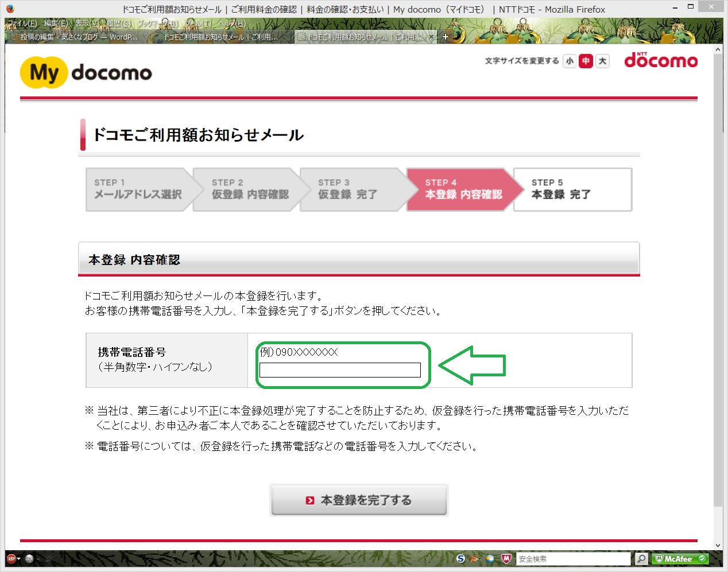Click the blue S icon in add-on bar
728x572 pixels.
click(x=460, y=558)
